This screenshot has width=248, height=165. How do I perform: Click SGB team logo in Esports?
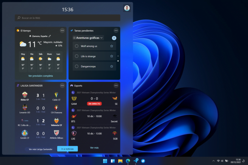pos(115,133)
